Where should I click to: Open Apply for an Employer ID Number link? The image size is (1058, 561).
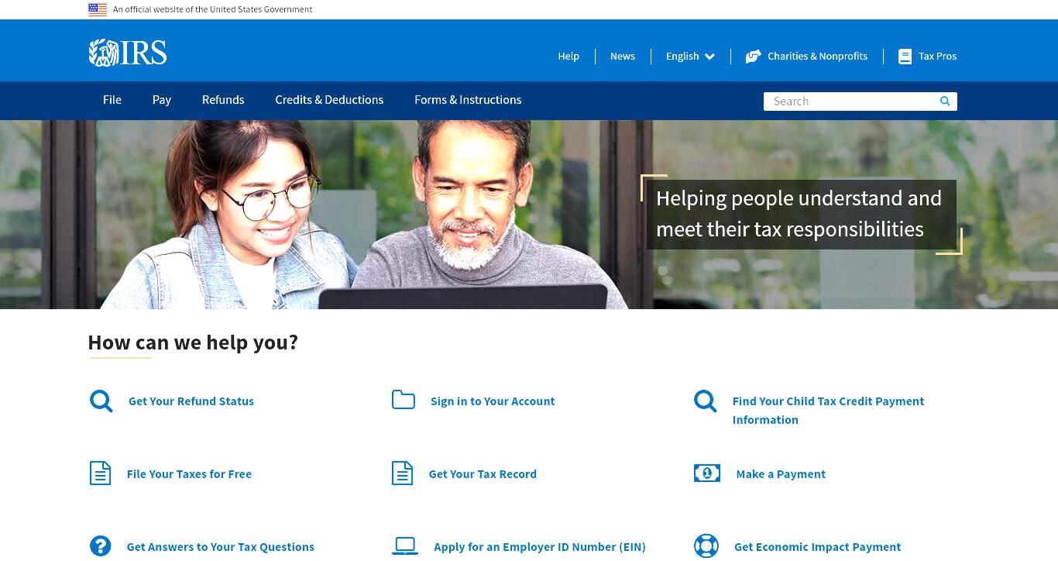pos(540,547)
